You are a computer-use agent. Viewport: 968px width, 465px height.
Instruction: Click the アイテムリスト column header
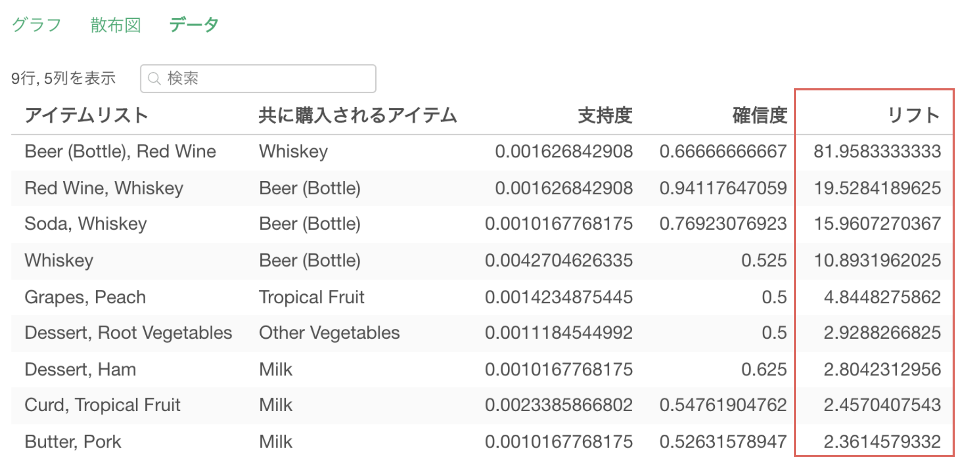(x=87, y=115)
